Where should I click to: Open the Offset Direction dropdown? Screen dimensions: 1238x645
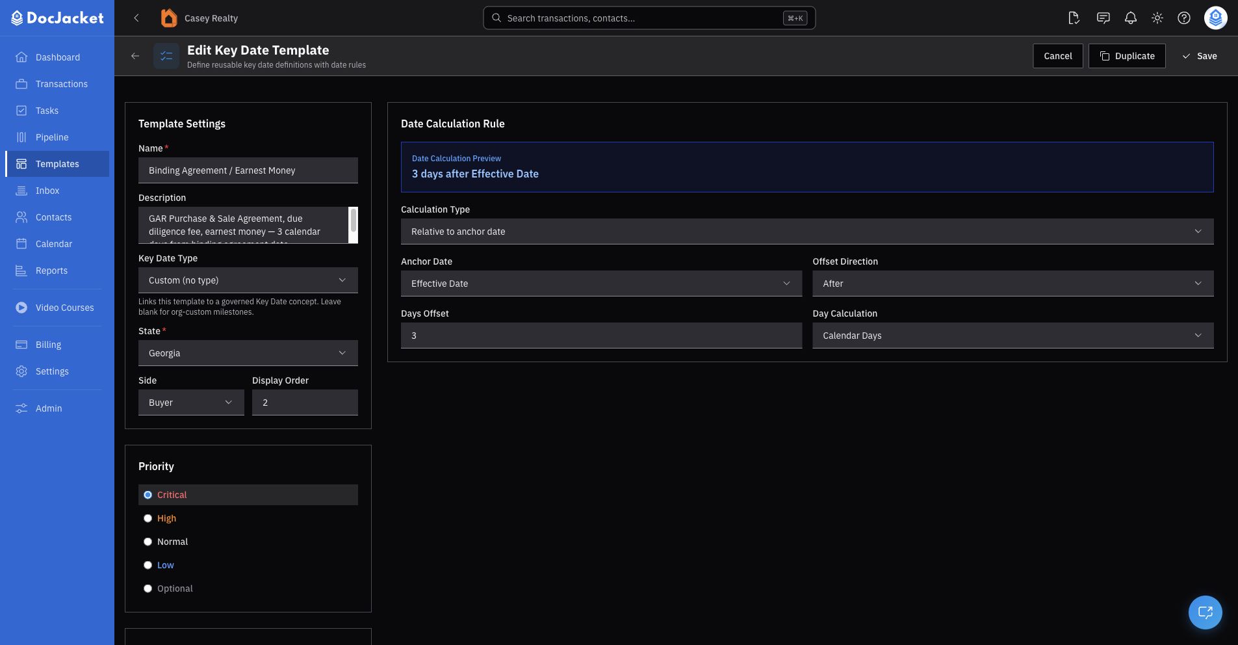point(1013,283)
